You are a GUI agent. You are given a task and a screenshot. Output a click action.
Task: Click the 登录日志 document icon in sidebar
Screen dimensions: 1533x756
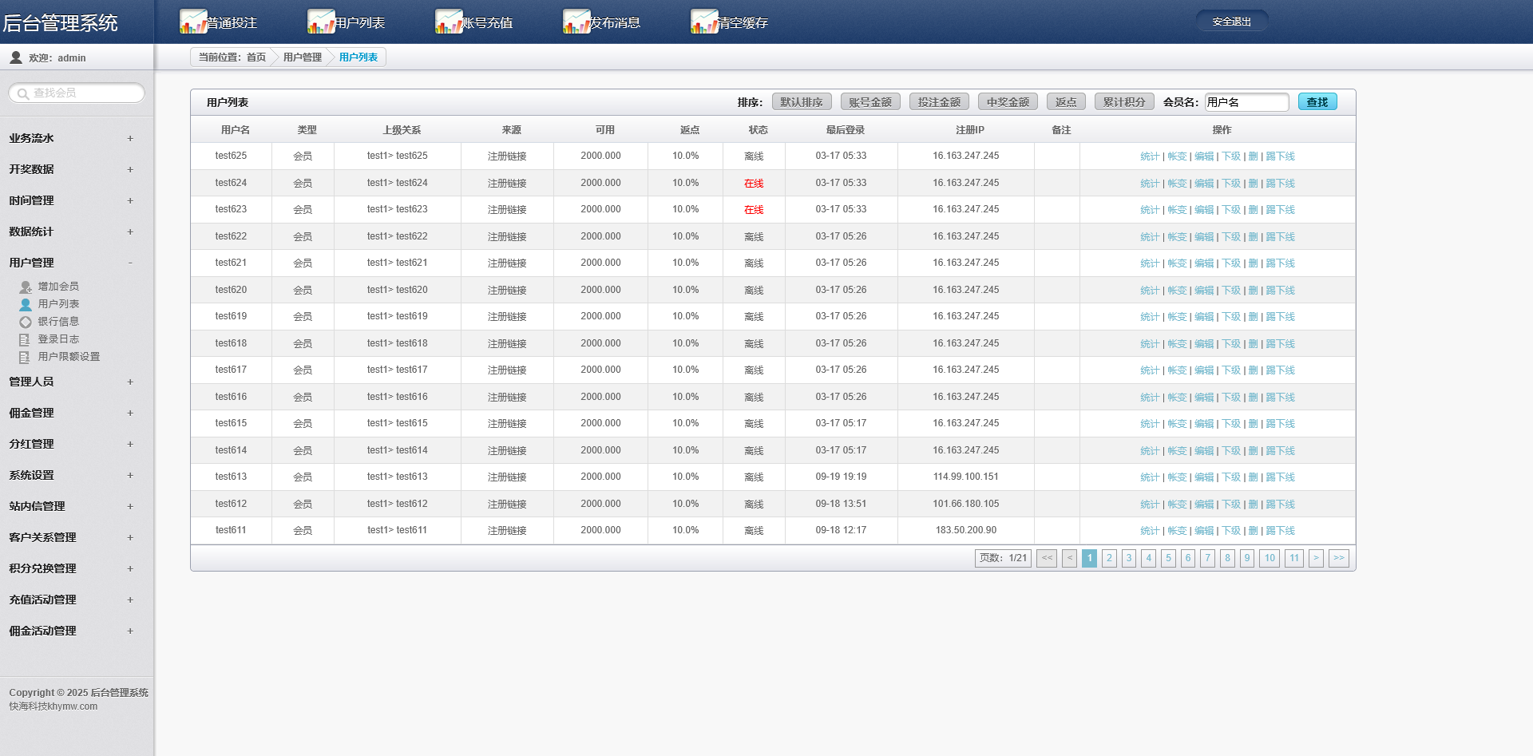[25, 339]
